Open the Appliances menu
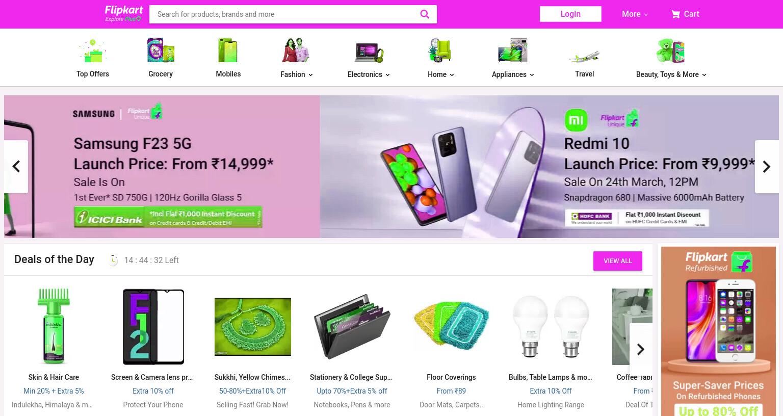This screenshot has width=783, height=416. click(x=513, y=74)
